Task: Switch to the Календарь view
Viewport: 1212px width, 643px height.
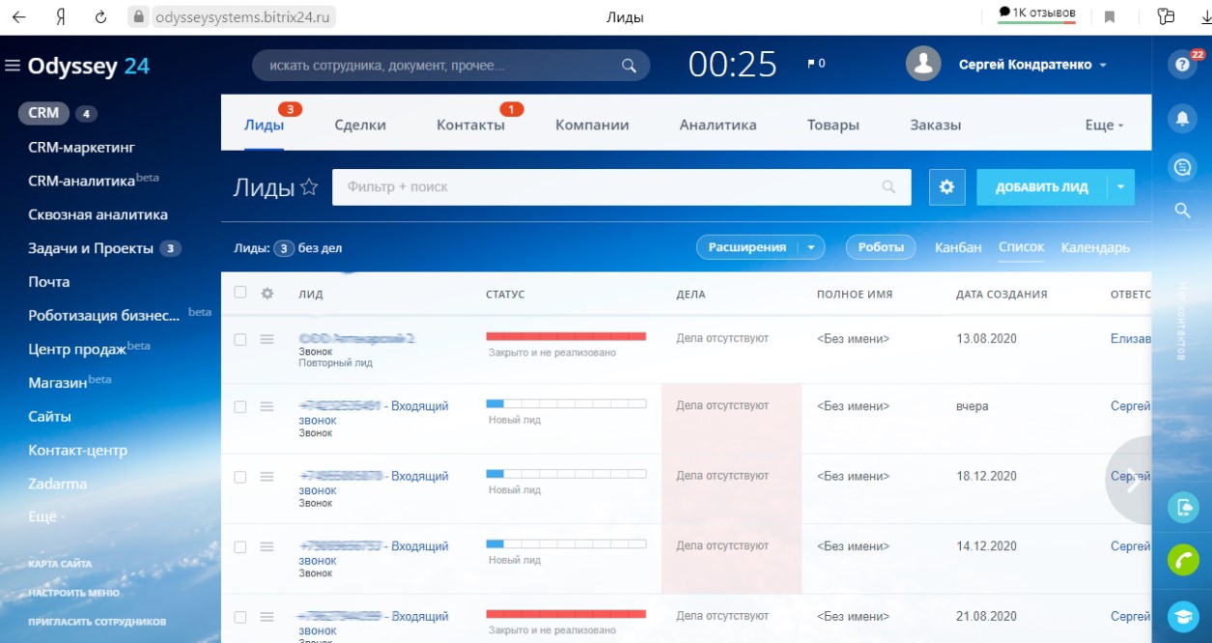Action: pos(1095,247)
